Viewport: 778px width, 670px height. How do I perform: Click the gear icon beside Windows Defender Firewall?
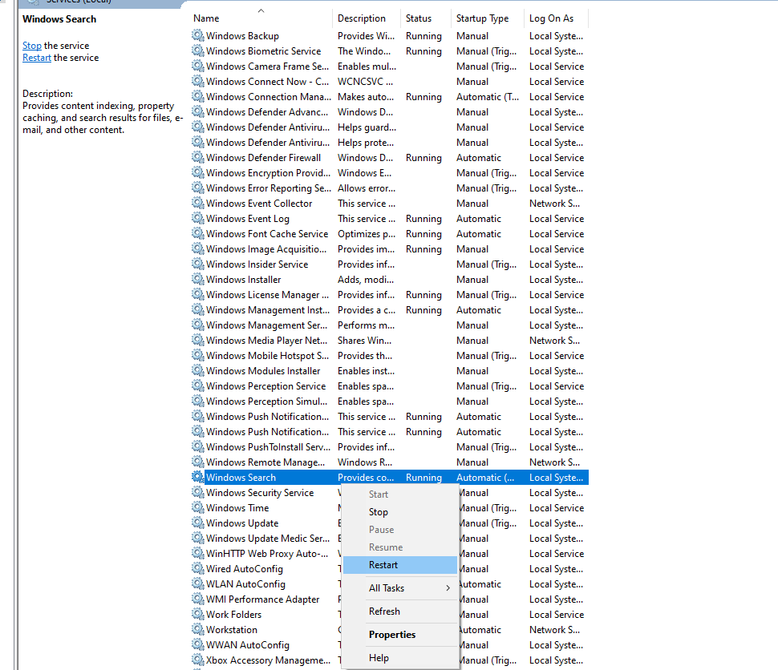tap(198, 157)
